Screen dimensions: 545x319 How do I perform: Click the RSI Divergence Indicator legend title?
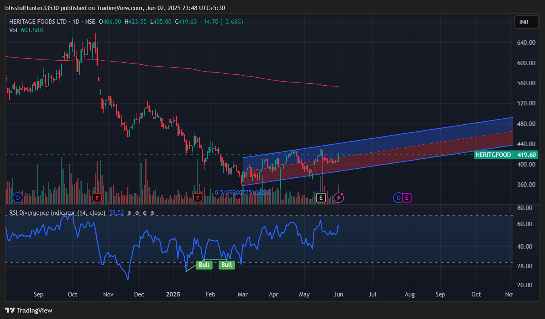(57, 212)
